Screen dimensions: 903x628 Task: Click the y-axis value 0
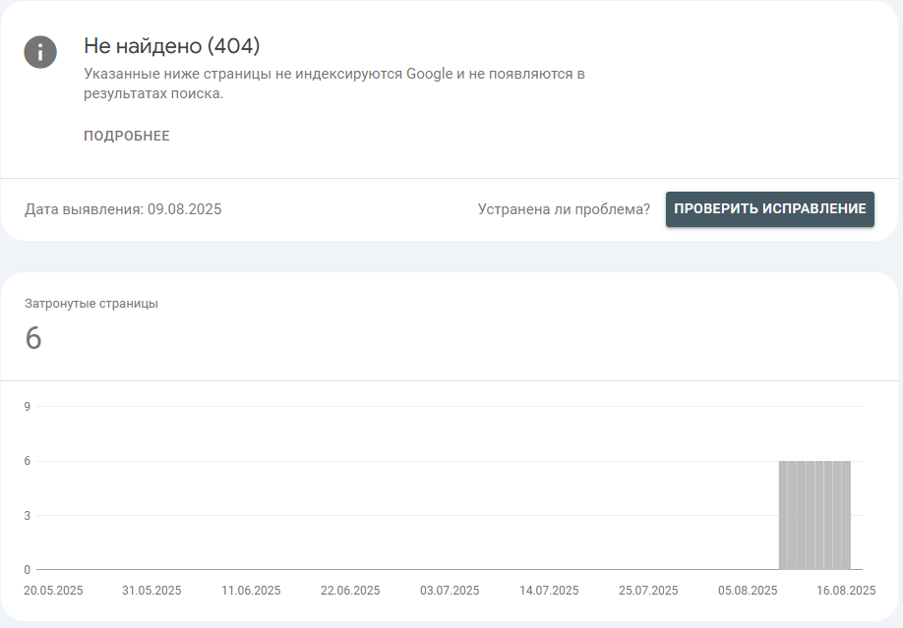28,570
